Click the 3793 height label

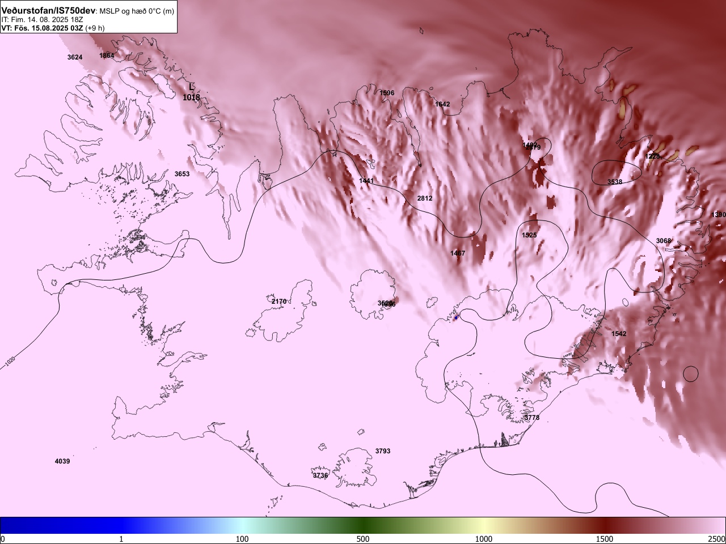[x=383, y=451]
